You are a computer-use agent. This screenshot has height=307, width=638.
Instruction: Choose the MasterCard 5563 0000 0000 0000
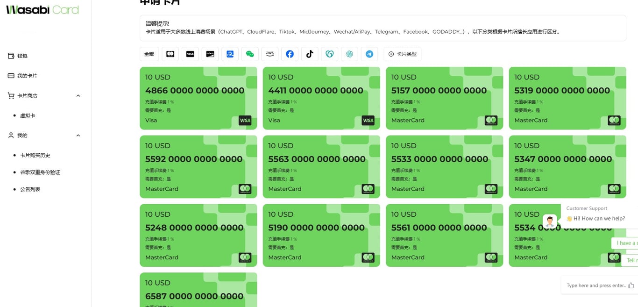[x=321, y=167]
